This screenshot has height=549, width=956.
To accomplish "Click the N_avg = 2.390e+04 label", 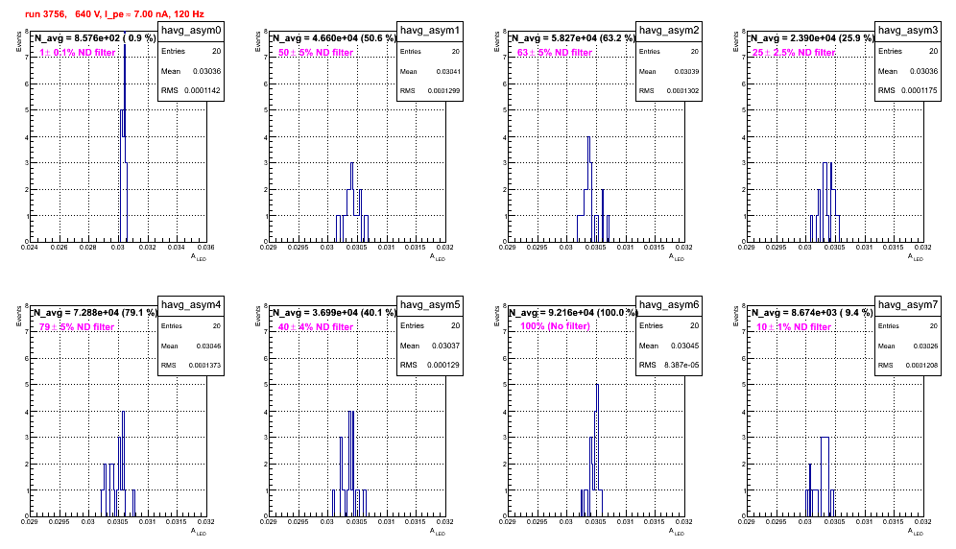I will [x=811, y=38].
